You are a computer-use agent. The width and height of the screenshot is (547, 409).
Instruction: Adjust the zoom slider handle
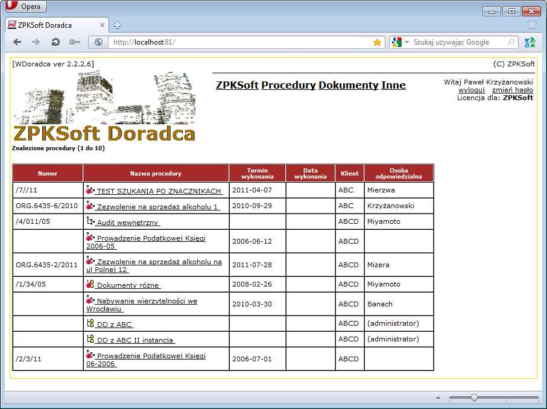(x=474, y=398)
